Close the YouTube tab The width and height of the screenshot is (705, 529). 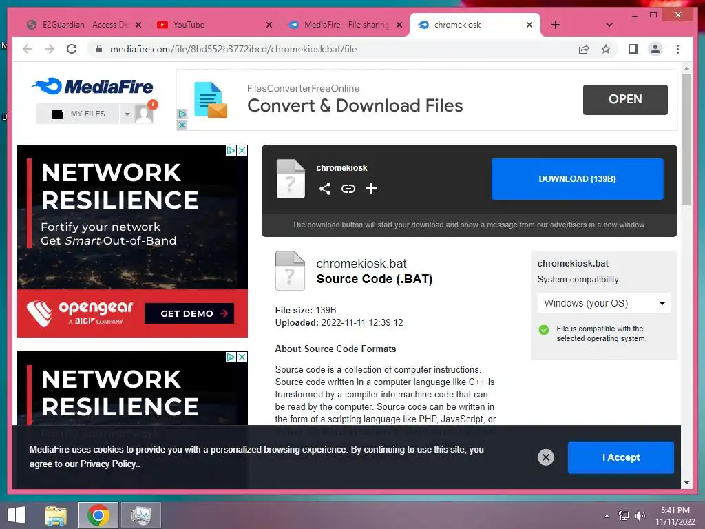coord(269,25)
